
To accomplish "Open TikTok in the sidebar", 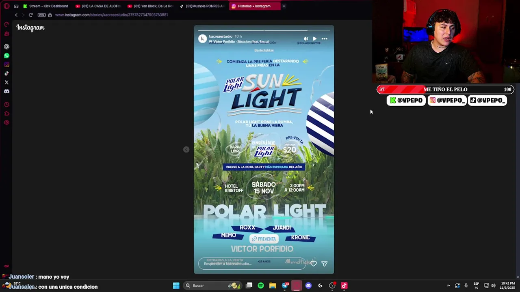I will 6,73.
